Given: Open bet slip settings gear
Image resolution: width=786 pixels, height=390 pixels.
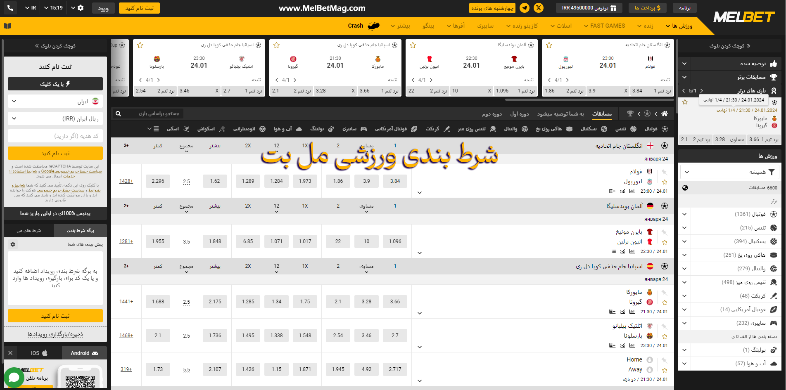Looking at the screenshot, I should click(x=13, y=244).
